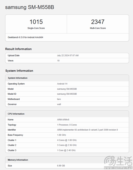Click the Cluster 3 value 1 Core @ 2.40 GHz
The height and width of the screenshot is (170, 133).
pos(66,150)
